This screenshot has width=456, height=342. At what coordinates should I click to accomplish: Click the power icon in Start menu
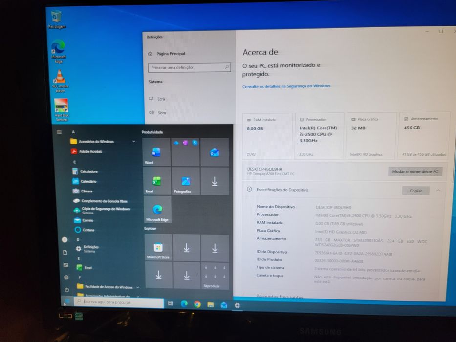point(67,290)
